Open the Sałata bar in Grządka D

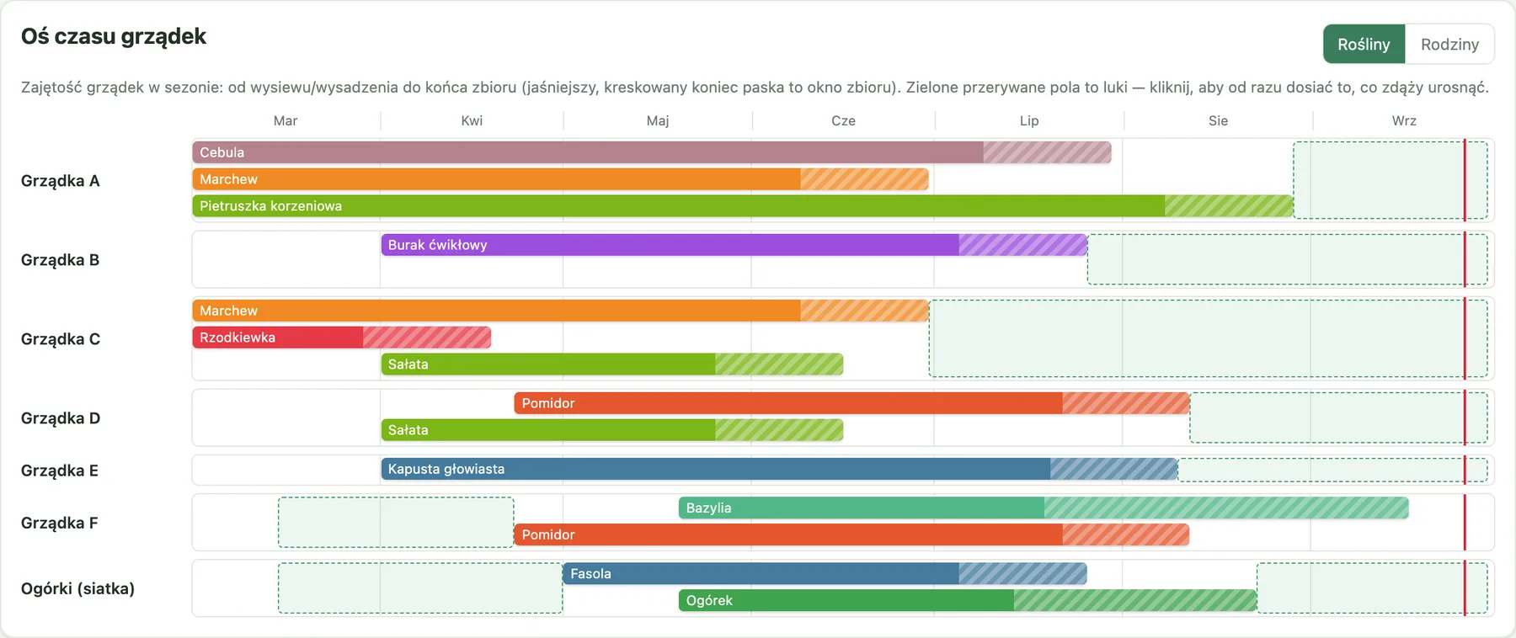point(612,430)
